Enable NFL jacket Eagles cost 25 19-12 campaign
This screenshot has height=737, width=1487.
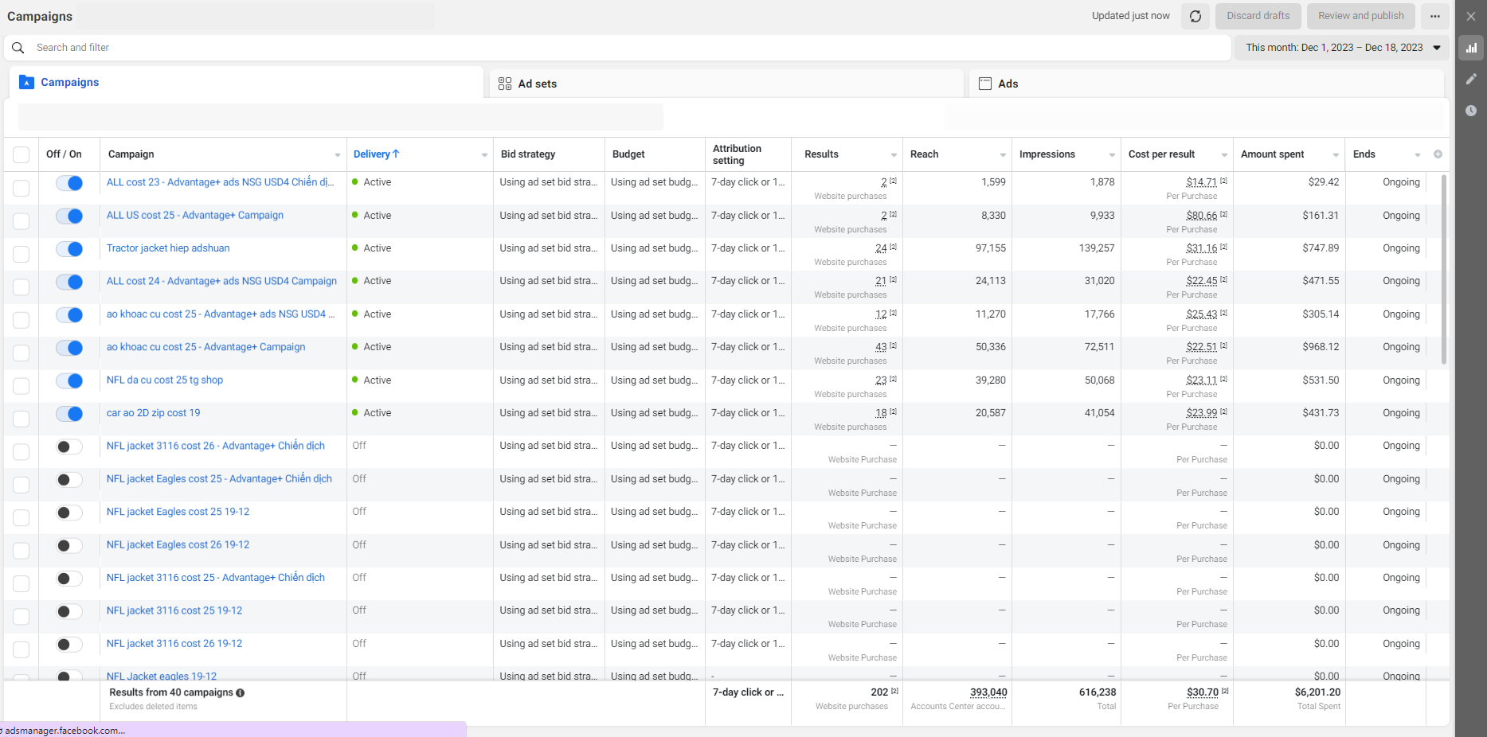coord(69,513)
